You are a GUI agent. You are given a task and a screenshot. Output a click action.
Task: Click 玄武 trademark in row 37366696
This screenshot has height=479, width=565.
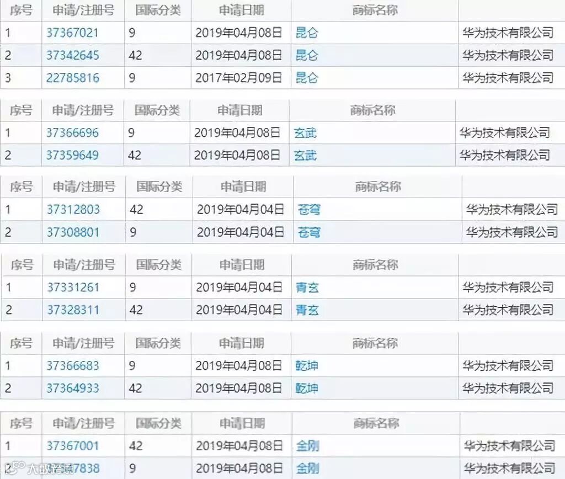pyautogui.click(x=305, y=133)
